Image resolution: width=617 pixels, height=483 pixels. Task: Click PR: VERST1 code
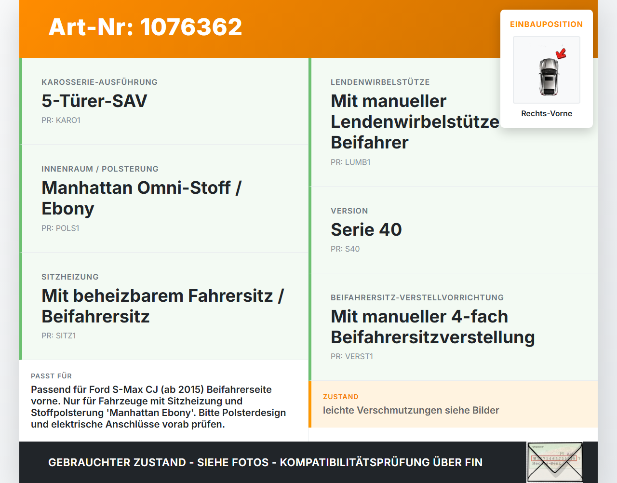click(352, 357)
